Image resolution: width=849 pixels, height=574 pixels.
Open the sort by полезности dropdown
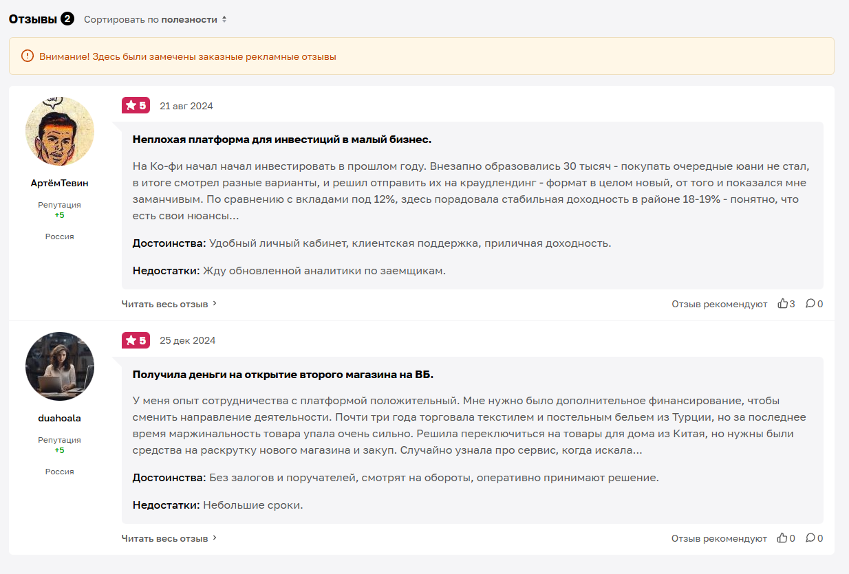[x=155, y=19]
